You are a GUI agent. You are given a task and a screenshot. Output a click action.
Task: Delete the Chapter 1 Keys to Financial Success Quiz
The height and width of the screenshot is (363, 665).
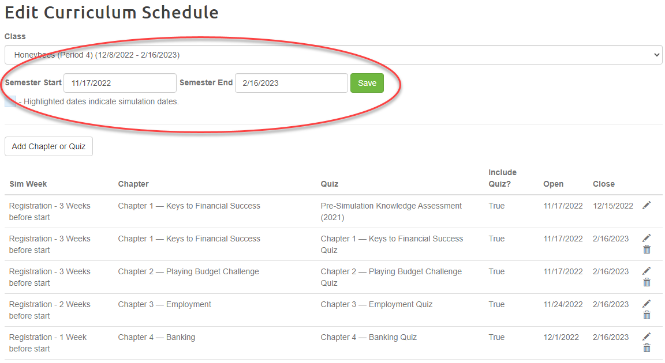click(x=647, y=249)
